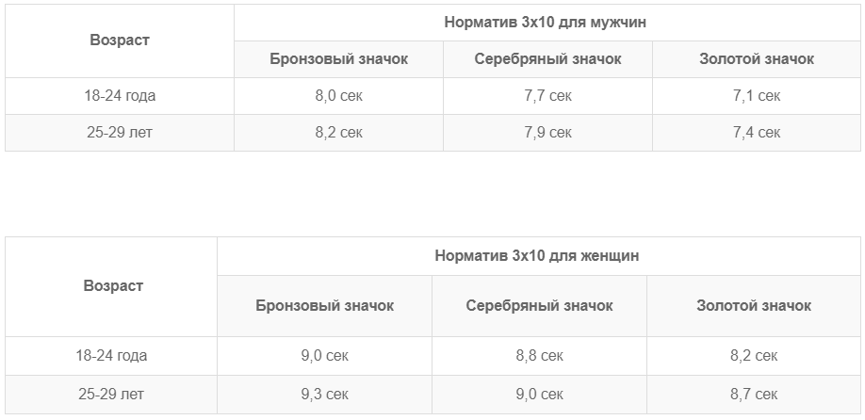Image resolution: width=865 pixels, height=420 pixels.
Task: Click the '8,0 сек' cell
Action: click(x=338, y=96)
